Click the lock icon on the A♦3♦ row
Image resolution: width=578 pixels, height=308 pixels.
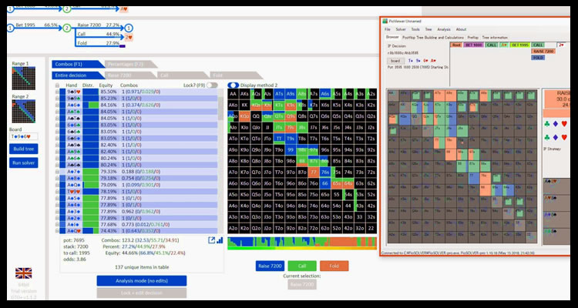pyautogui.click(x=57, y=211)
